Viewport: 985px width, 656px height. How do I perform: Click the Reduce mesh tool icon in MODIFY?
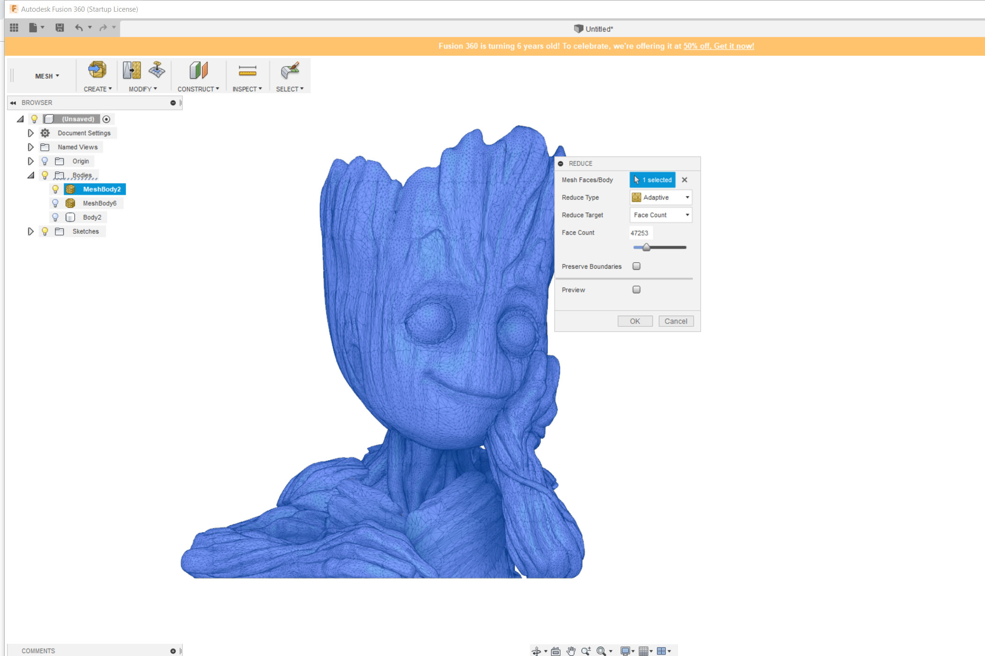pos(132,71)
